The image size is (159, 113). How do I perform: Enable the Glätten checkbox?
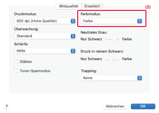[x=16, y=62]
